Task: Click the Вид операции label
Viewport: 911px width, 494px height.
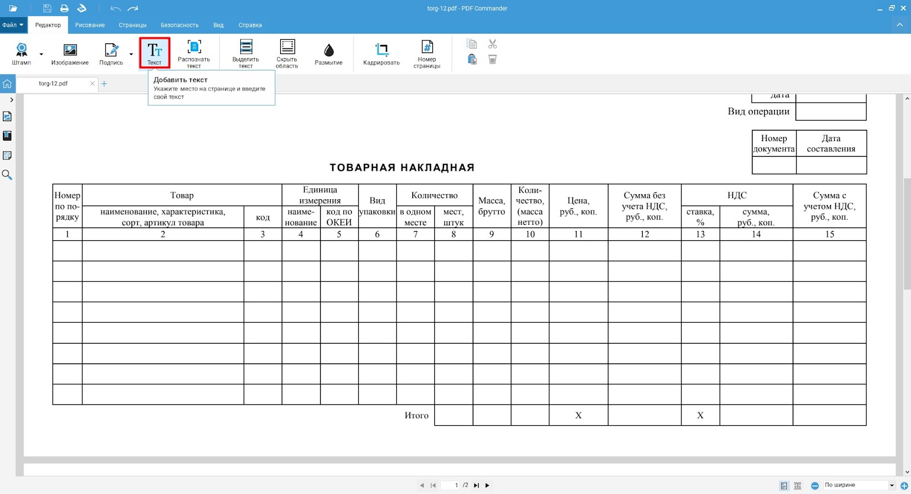Action: 758,112
